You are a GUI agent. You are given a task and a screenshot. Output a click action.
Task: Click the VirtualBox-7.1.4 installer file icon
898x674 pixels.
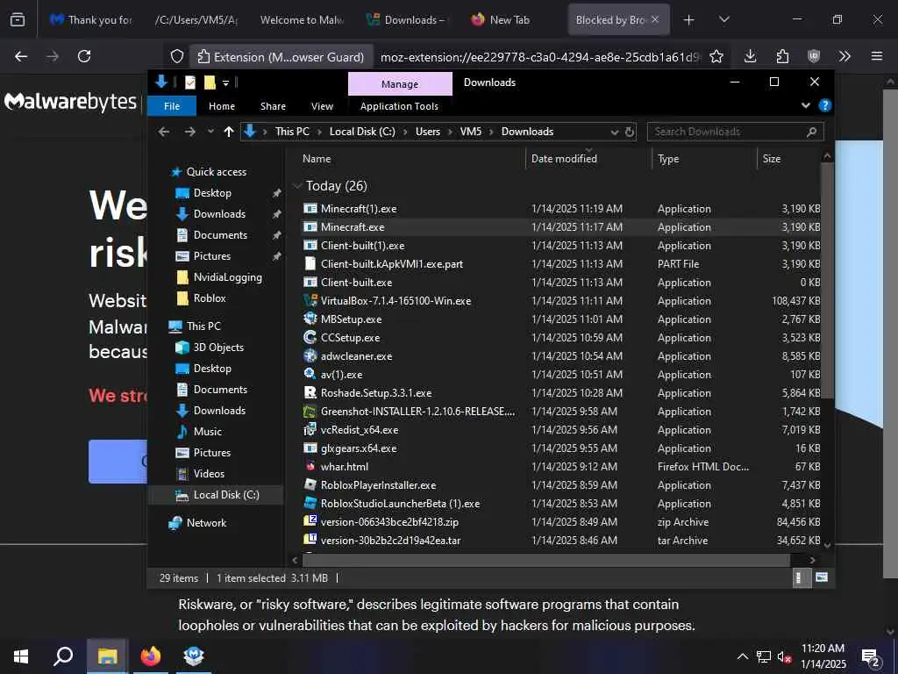pos(310,300)
